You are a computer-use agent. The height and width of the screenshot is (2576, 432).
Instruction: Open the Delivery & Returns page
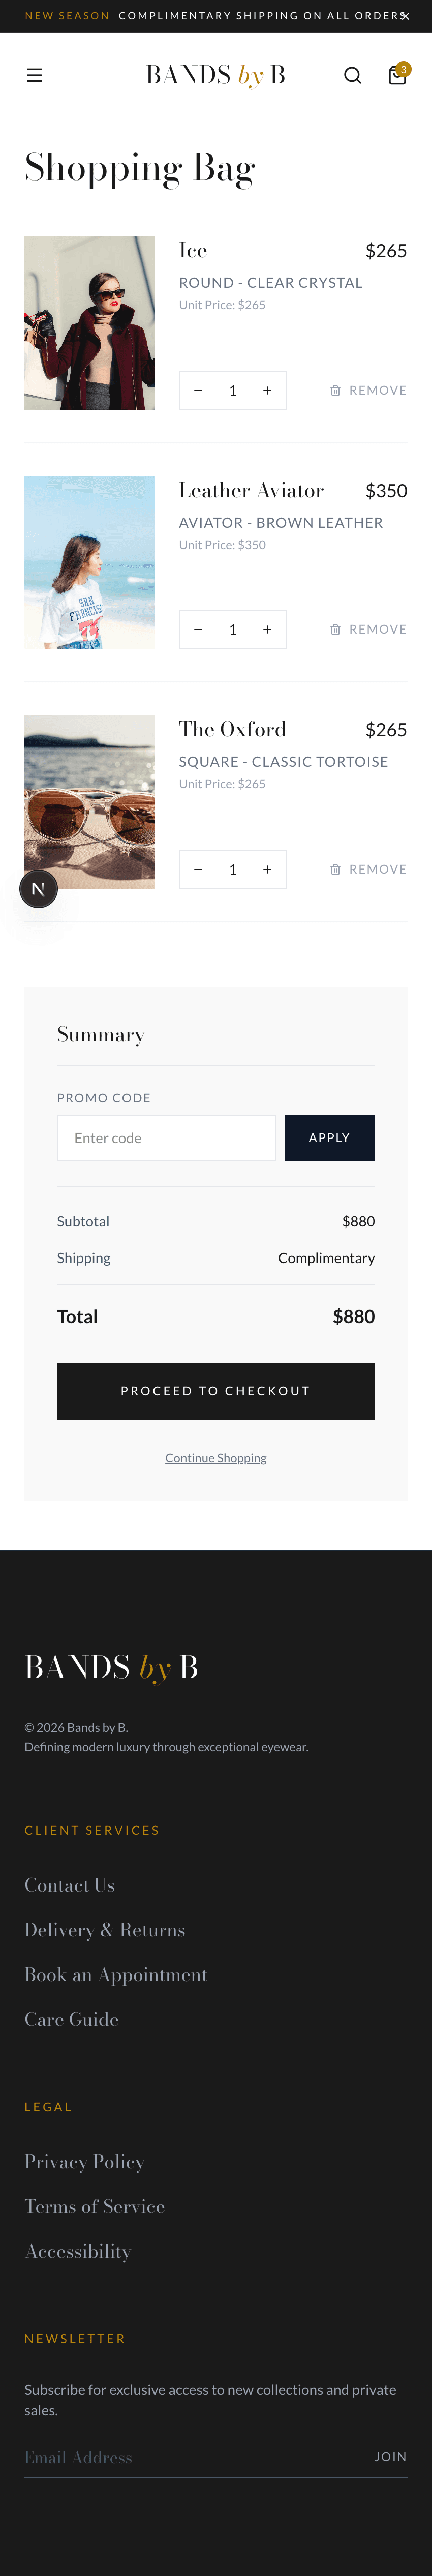(105, 1930)
